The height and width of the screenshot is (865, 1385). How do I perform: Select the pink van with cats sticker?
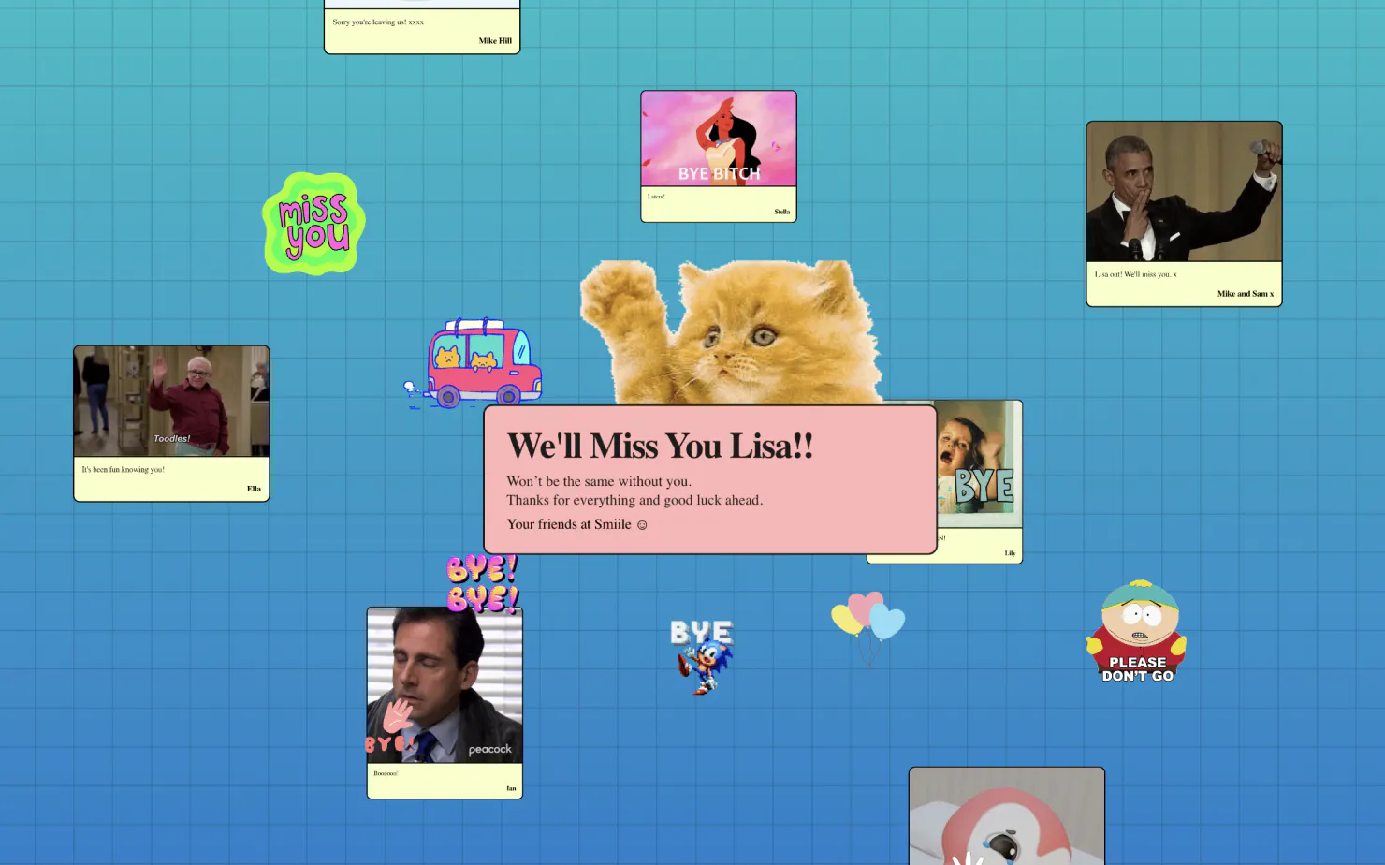tap(474, 363)
